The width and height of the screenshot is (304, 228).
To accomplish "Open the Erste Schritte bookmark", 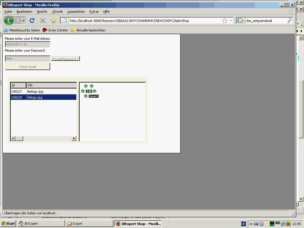I will [55, 30].
